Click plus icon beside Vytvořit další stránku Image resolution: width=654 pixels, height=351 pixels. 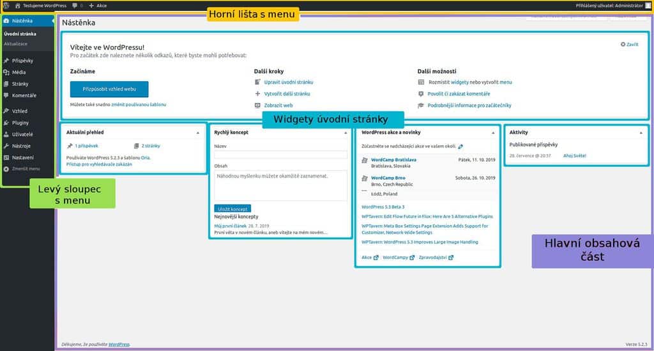pos(257,94)
